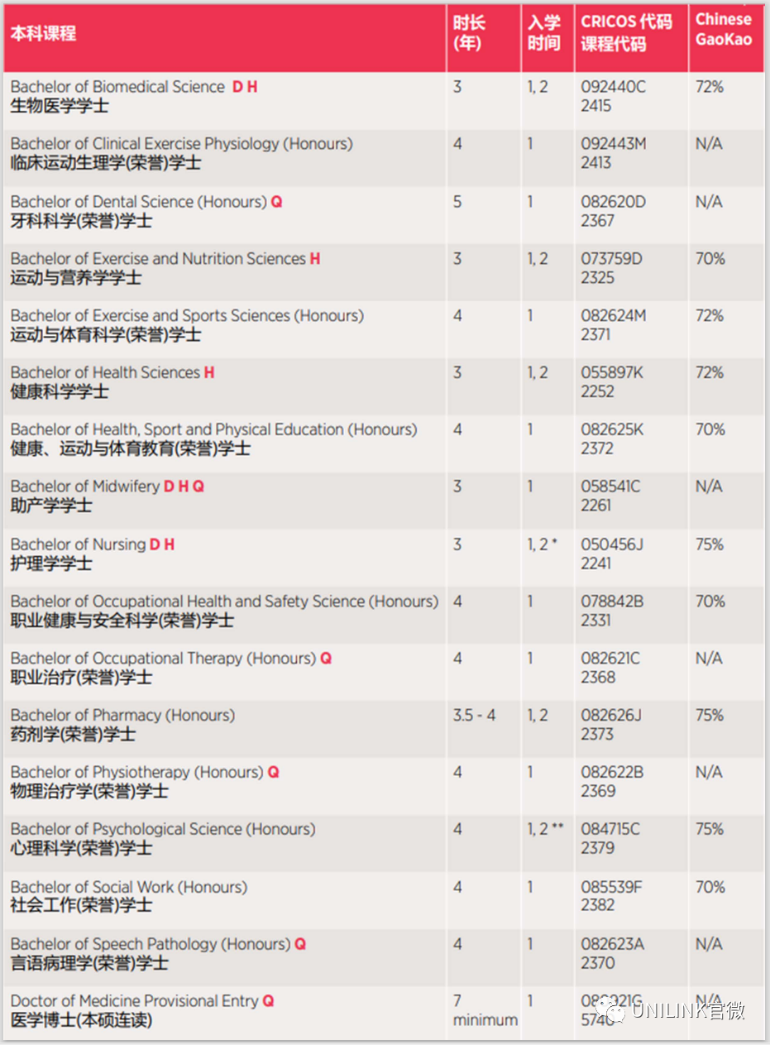Click the Chinese title 职业治疗(荣誉)学士

81,678
